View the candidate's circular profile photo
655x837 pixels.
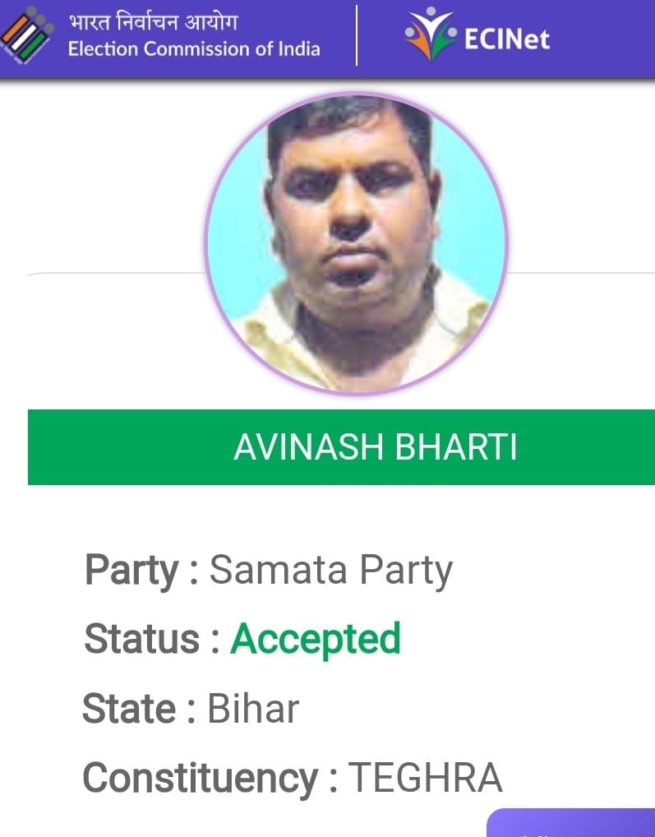[357, 243]
